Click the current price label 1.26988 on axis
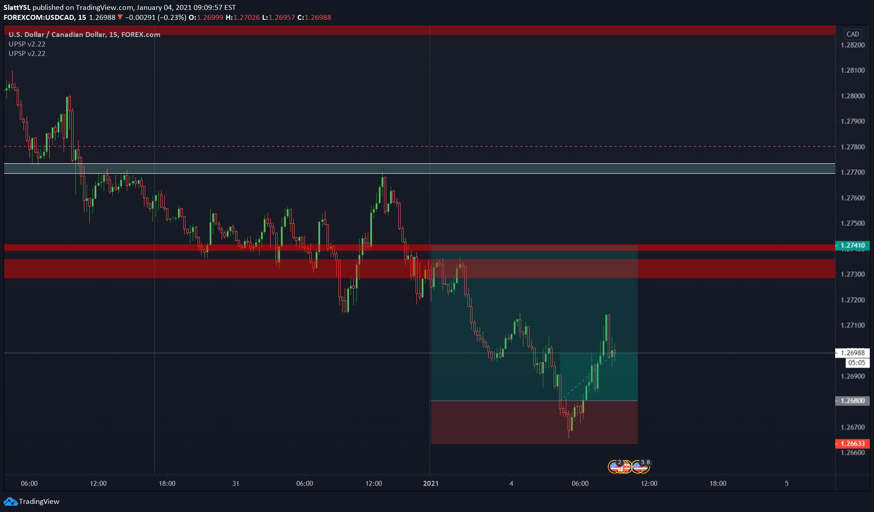874x512 pixels. pyautogui.click(x=852, y=353)
